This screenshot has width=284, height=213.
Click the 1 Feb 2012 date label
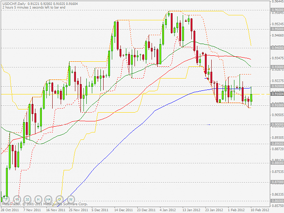236,210
